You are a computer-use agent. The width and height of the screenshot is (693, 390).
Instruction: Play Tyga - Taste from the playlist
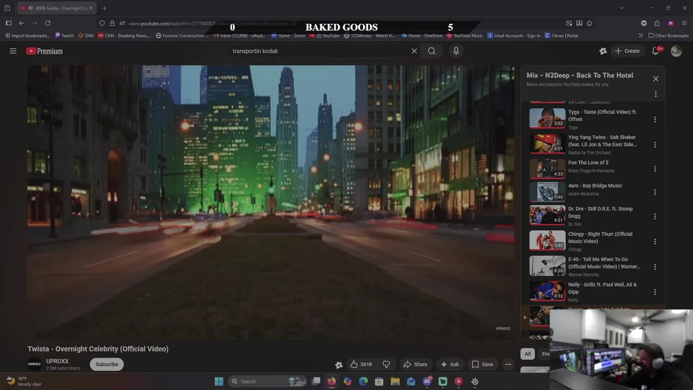point(547,119)
